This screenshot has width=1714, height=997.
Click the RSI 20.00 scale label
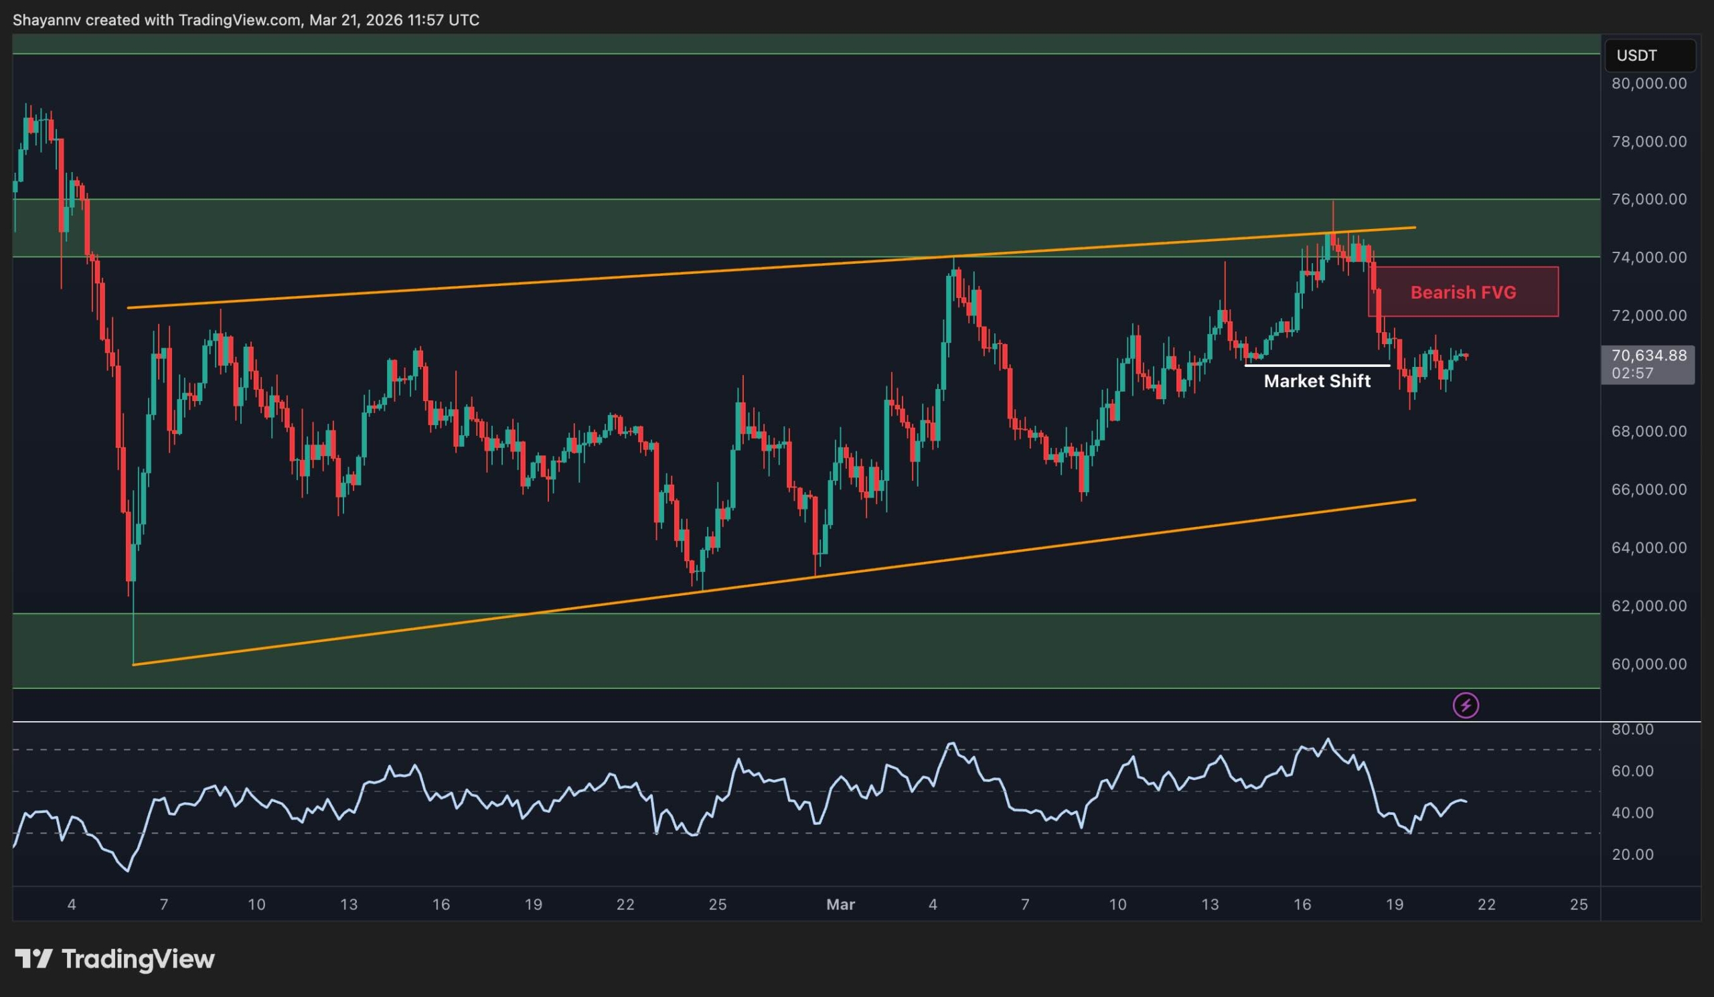[x=1632, y=854]
